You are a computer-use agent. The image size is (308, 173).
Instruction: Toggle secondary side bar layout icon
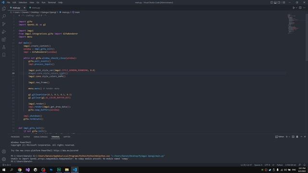[279, 2]
